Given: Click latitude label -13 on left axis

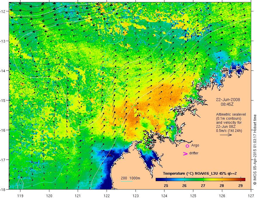Looking at the screenshot, I should point(3,41).
